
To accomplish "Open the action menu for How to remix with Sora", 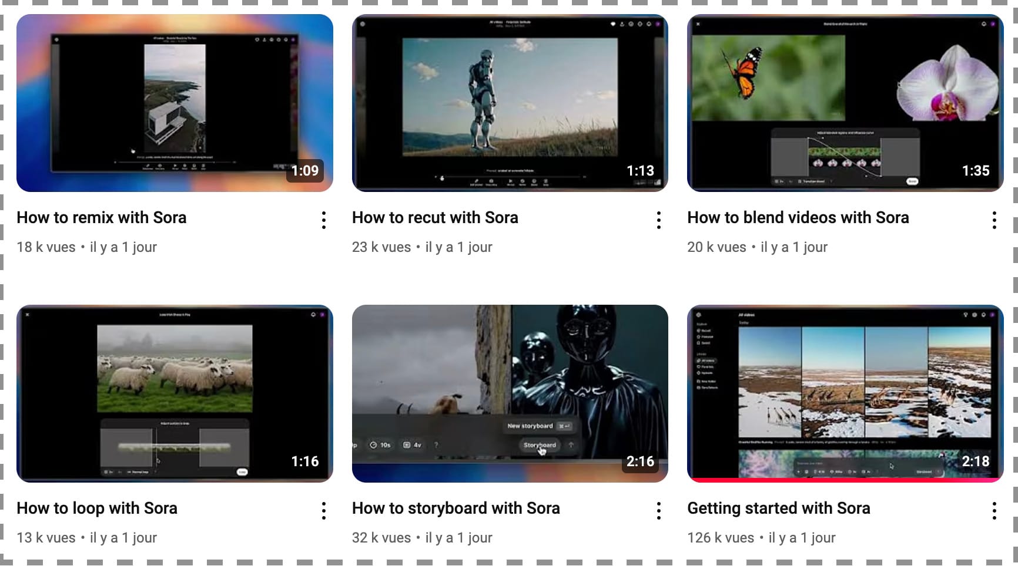I will [323, 220].
